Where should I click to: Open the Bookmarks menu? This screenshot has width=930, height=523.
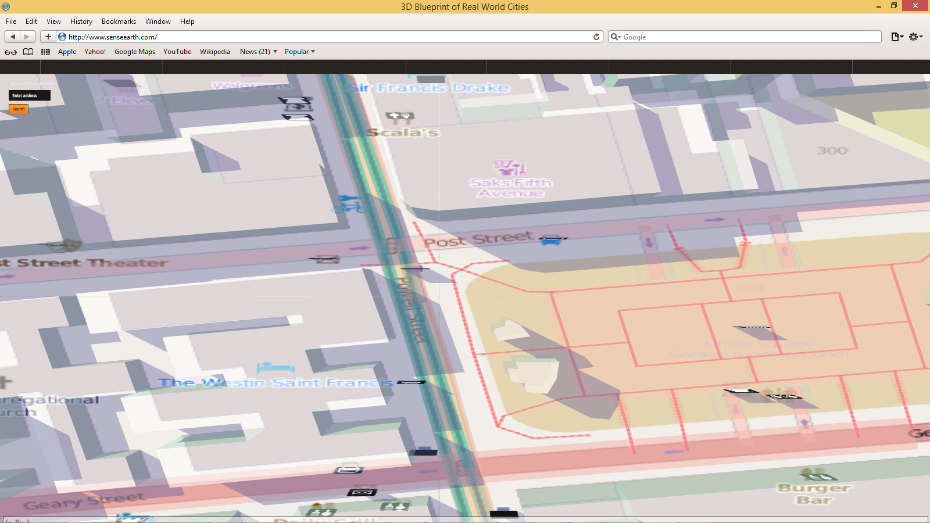pyautogui.click(x=119, y=22)
